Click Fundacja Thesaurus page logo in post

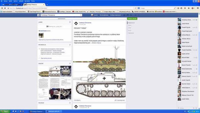(76, 23)
